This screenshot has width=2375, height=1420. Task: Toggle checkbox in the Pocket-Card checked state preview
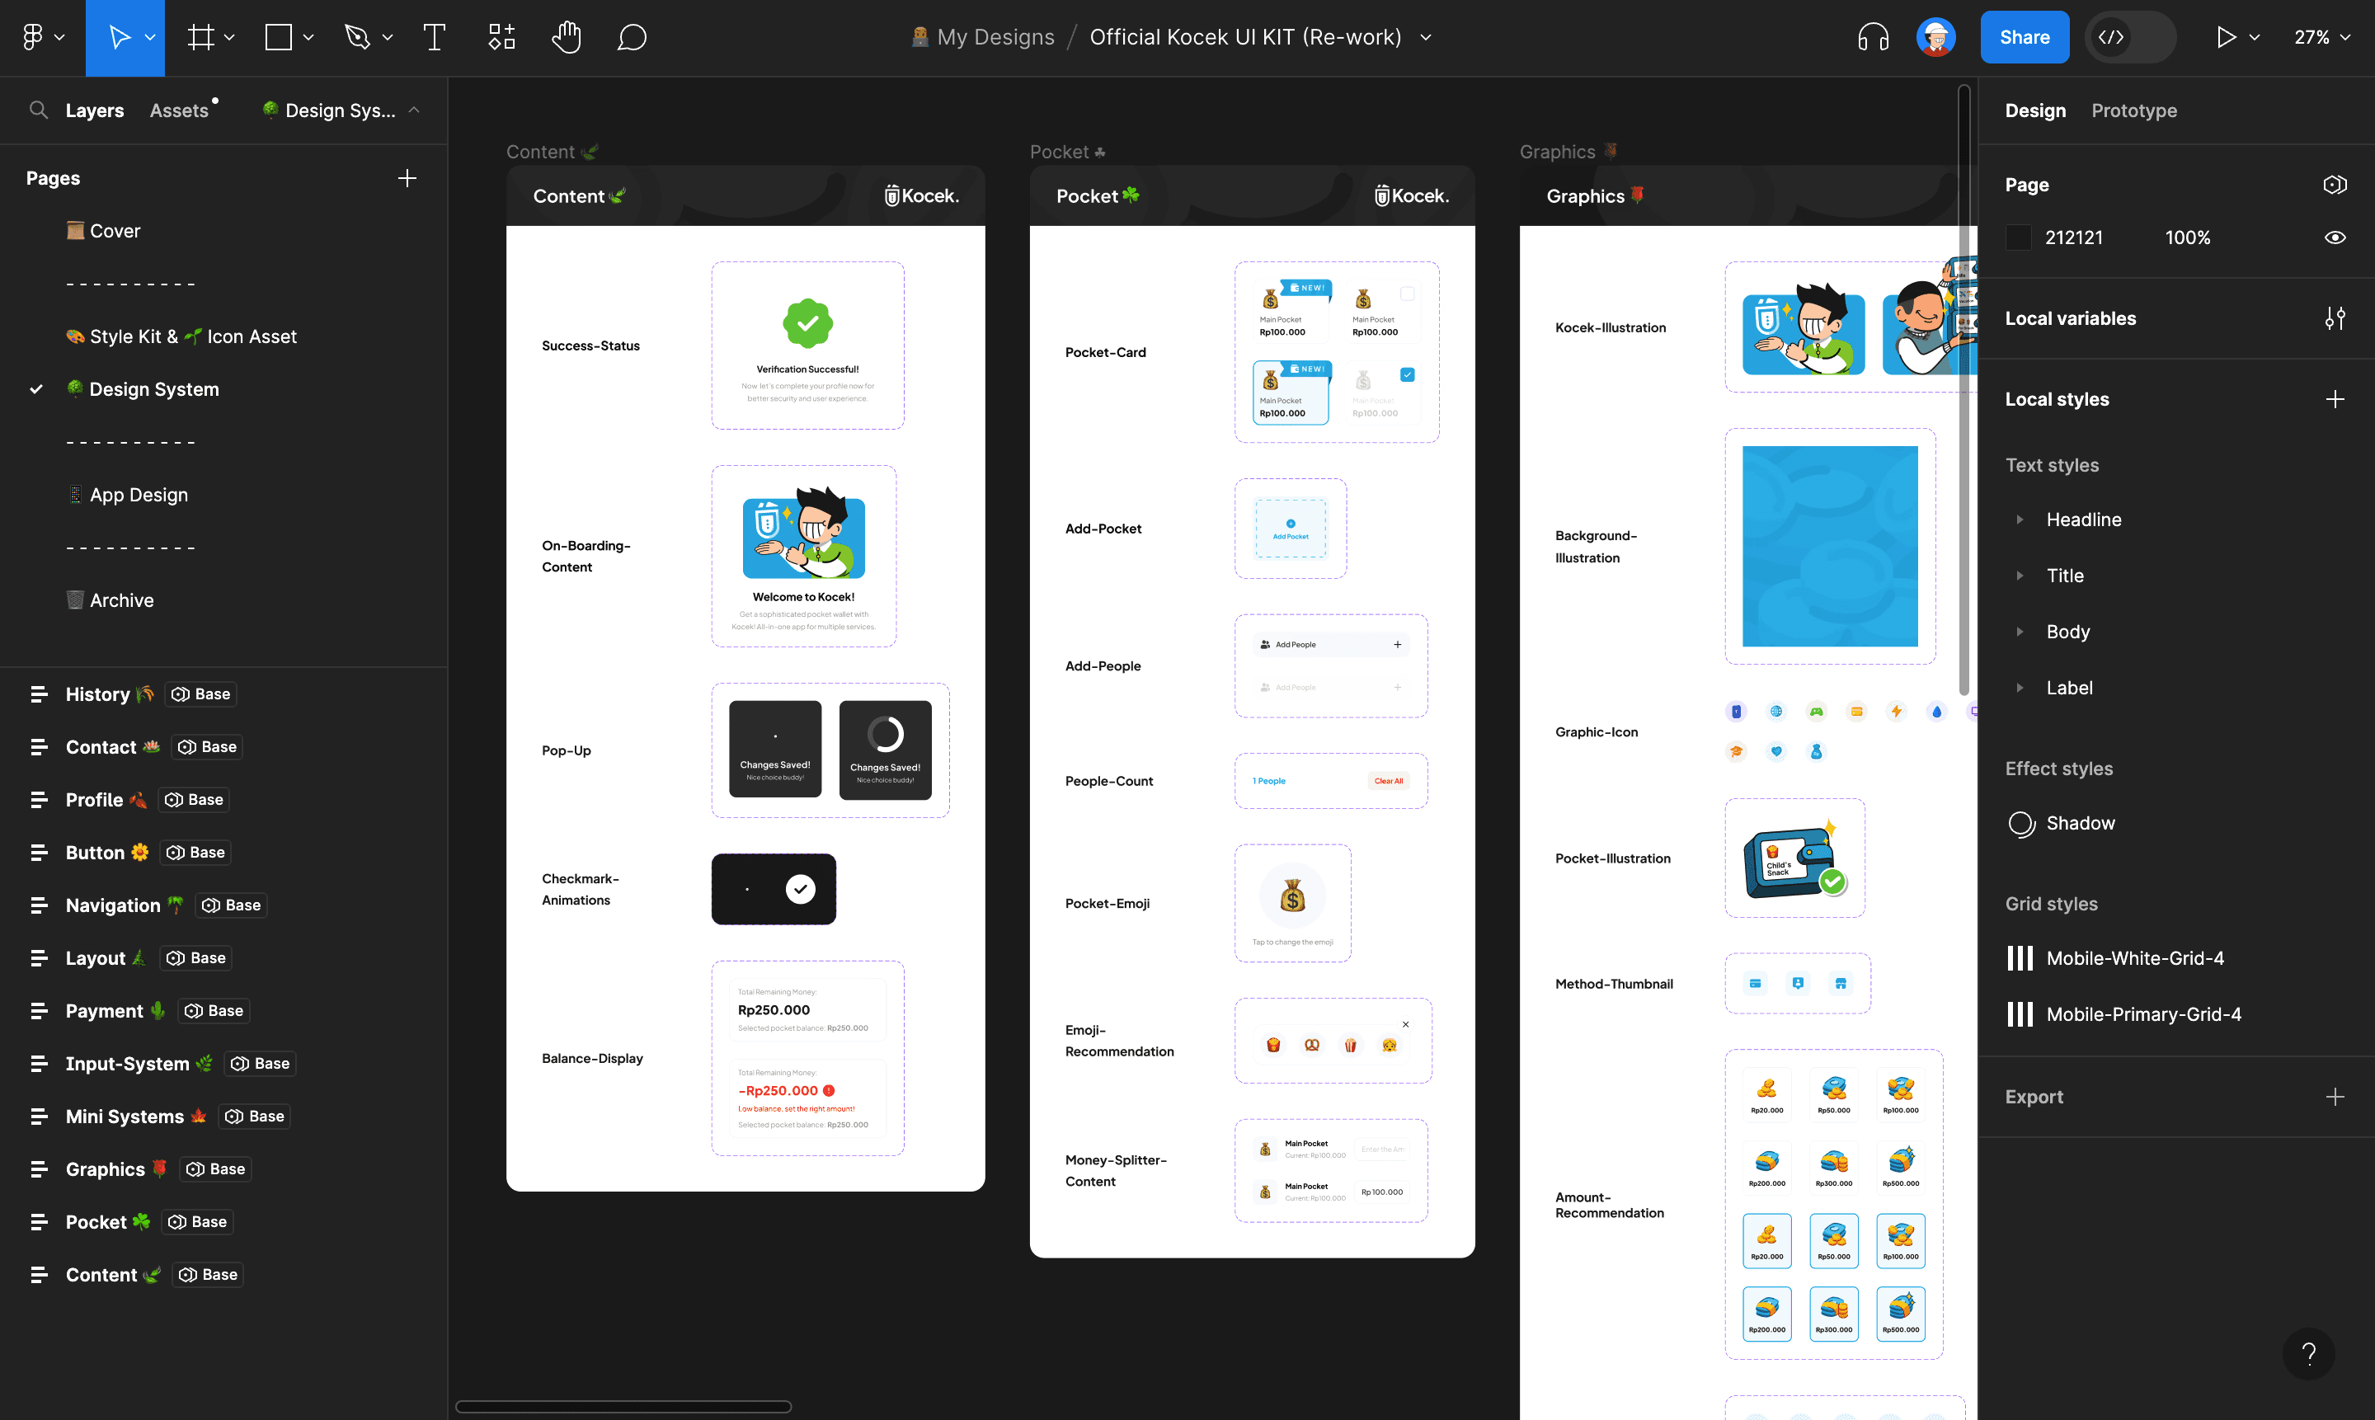[x=1408, y=375]
